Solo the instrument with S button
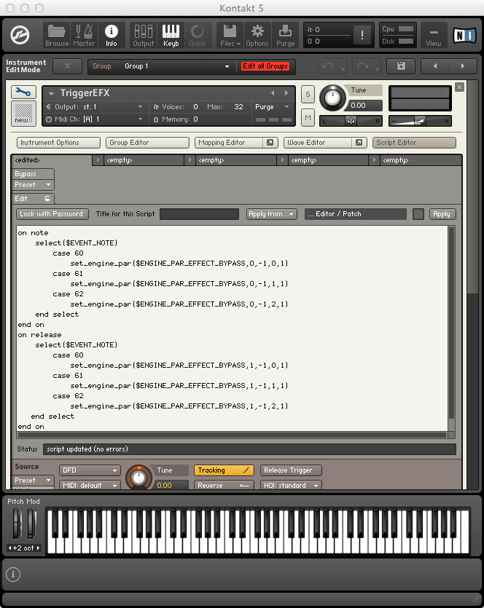The image size is (484, 608). 308,95
